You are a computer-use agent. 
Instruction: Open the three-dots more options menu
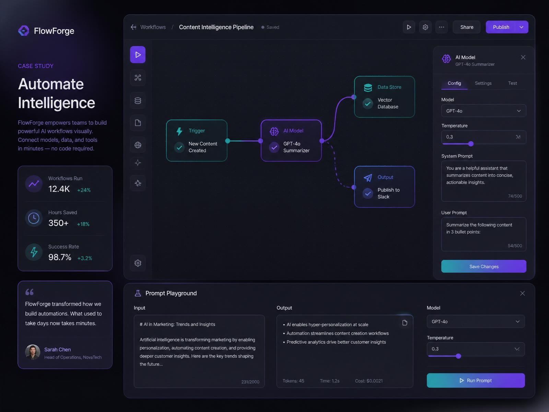coord(442,27)
